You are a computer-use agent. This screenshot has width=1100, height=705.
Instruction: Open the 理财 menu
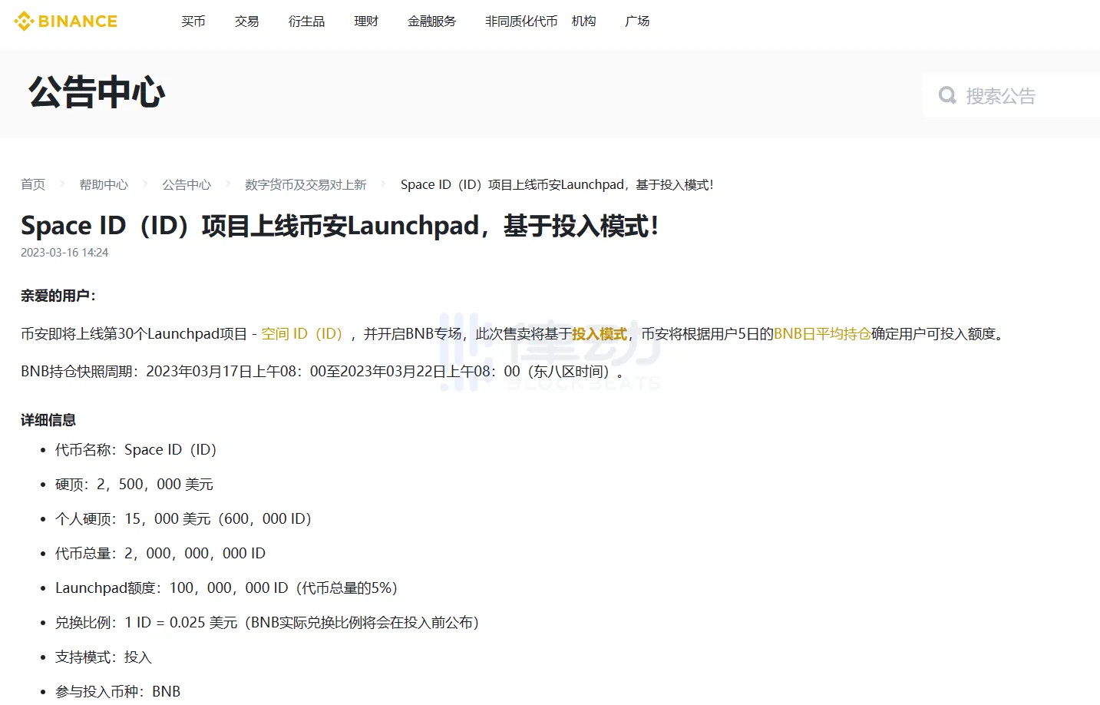coord(366,22)
